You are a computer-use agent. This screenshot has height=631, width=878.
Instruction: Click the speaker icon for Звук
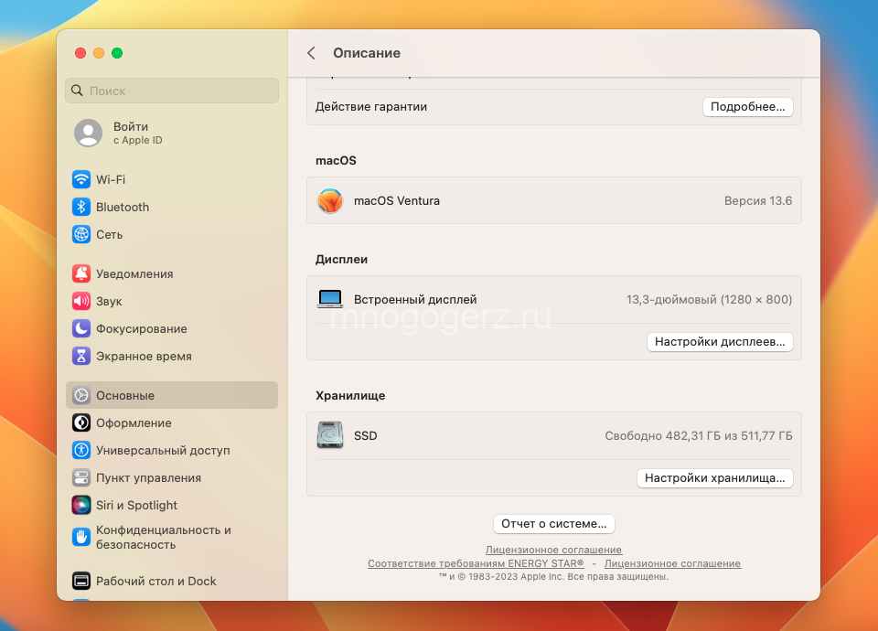click(81, 301)
